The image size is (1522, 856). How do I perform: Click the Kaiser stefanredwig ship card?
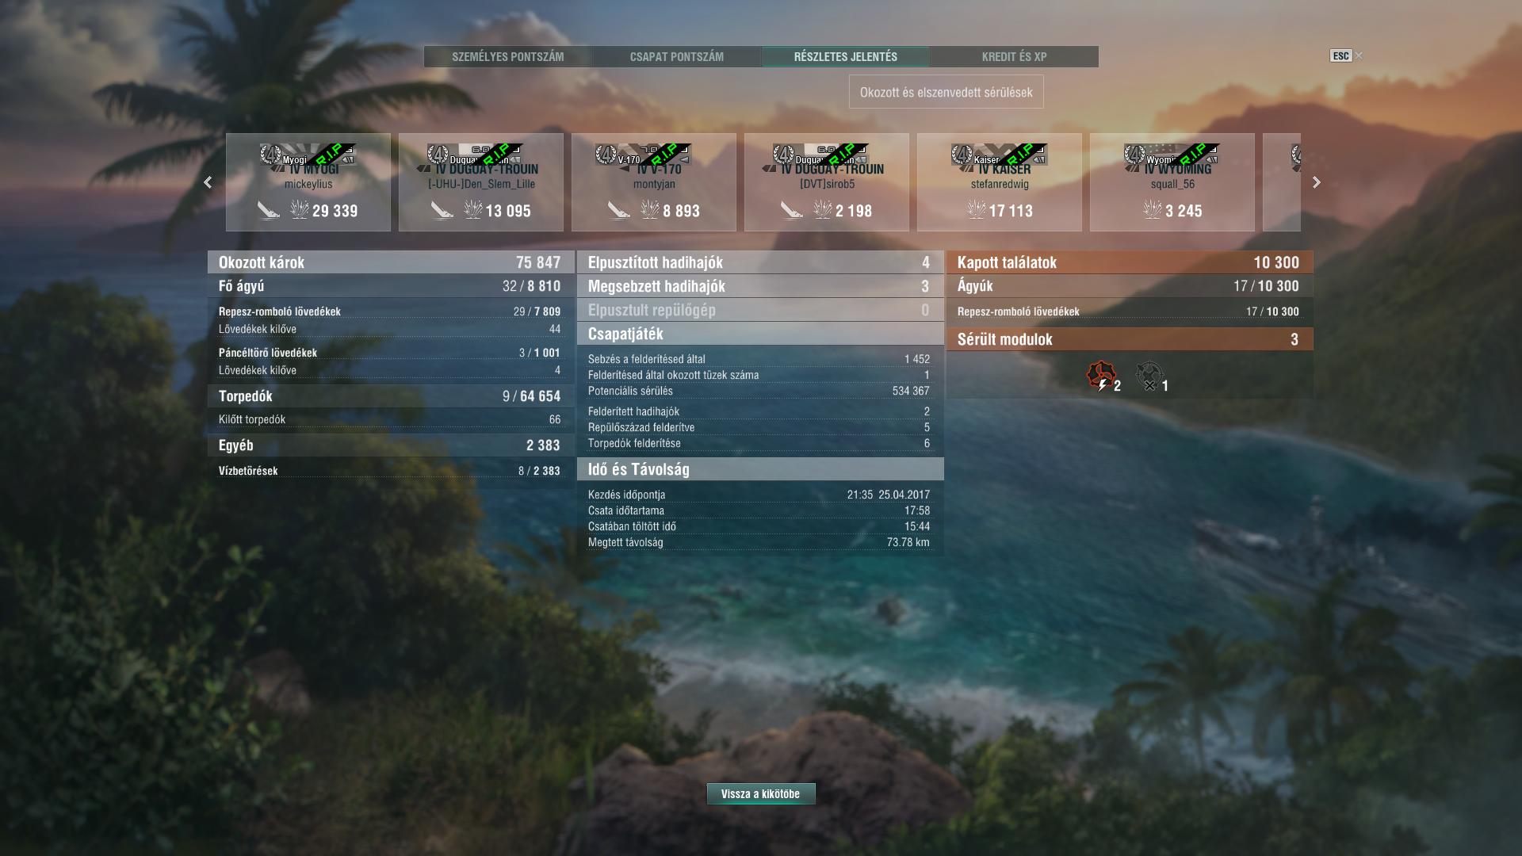point(1000,182)
